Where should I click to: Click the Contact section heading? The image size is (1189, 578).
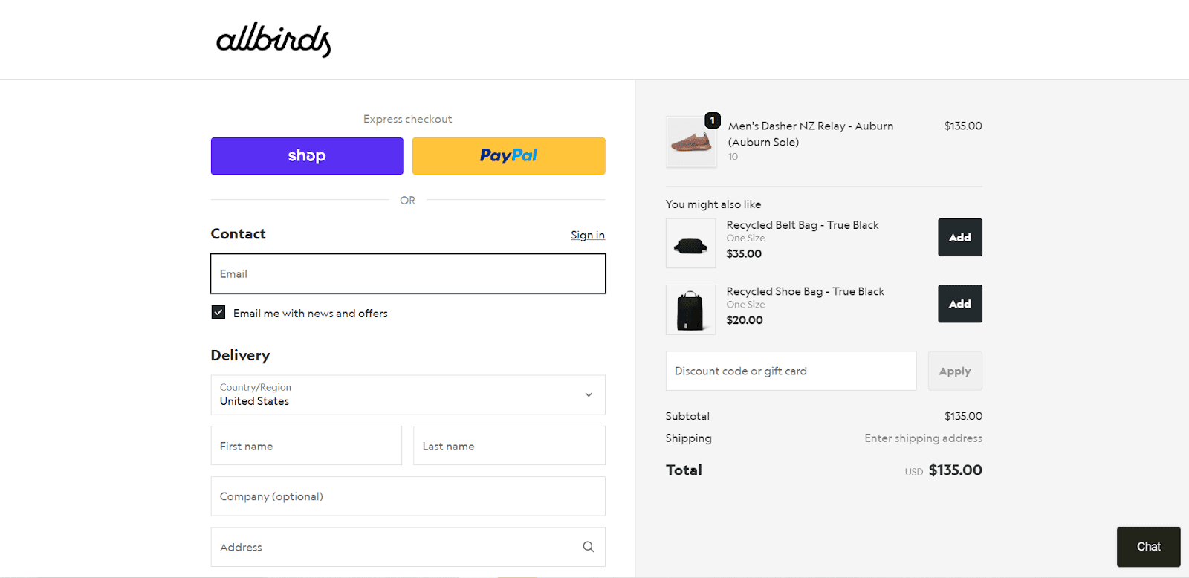click(238, 233)
